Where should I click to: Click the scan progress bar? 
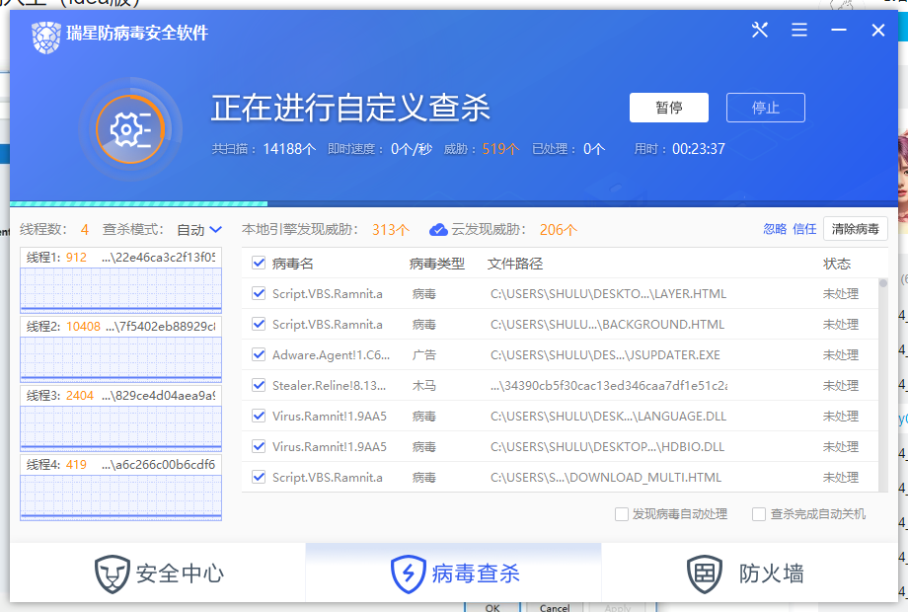point(454,203)
